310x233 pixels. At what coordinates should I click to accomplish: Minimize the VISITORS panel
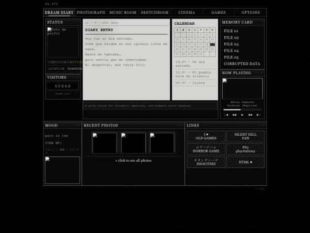[74, 77]
